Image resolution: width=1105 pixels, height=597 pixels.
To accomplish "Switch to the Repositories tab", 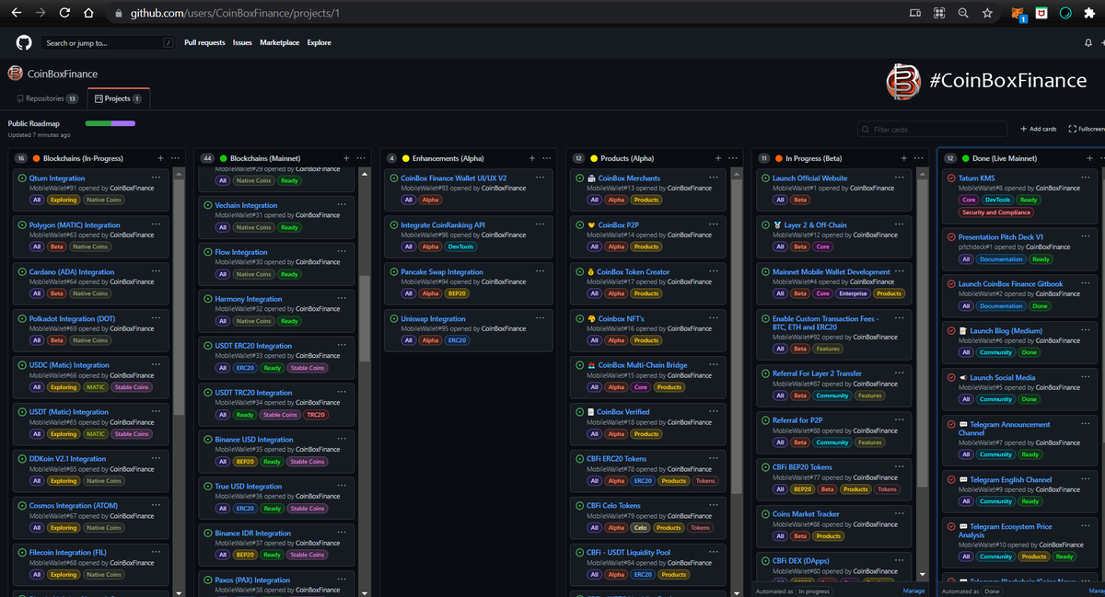I will click(x=46, y=98).
